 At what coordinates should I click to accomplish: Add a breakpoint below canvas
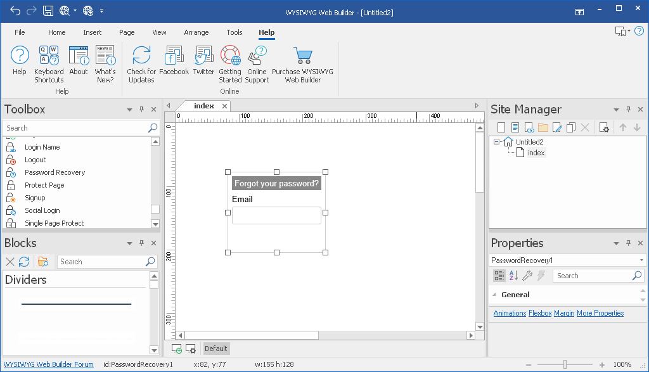coord(177,349)
